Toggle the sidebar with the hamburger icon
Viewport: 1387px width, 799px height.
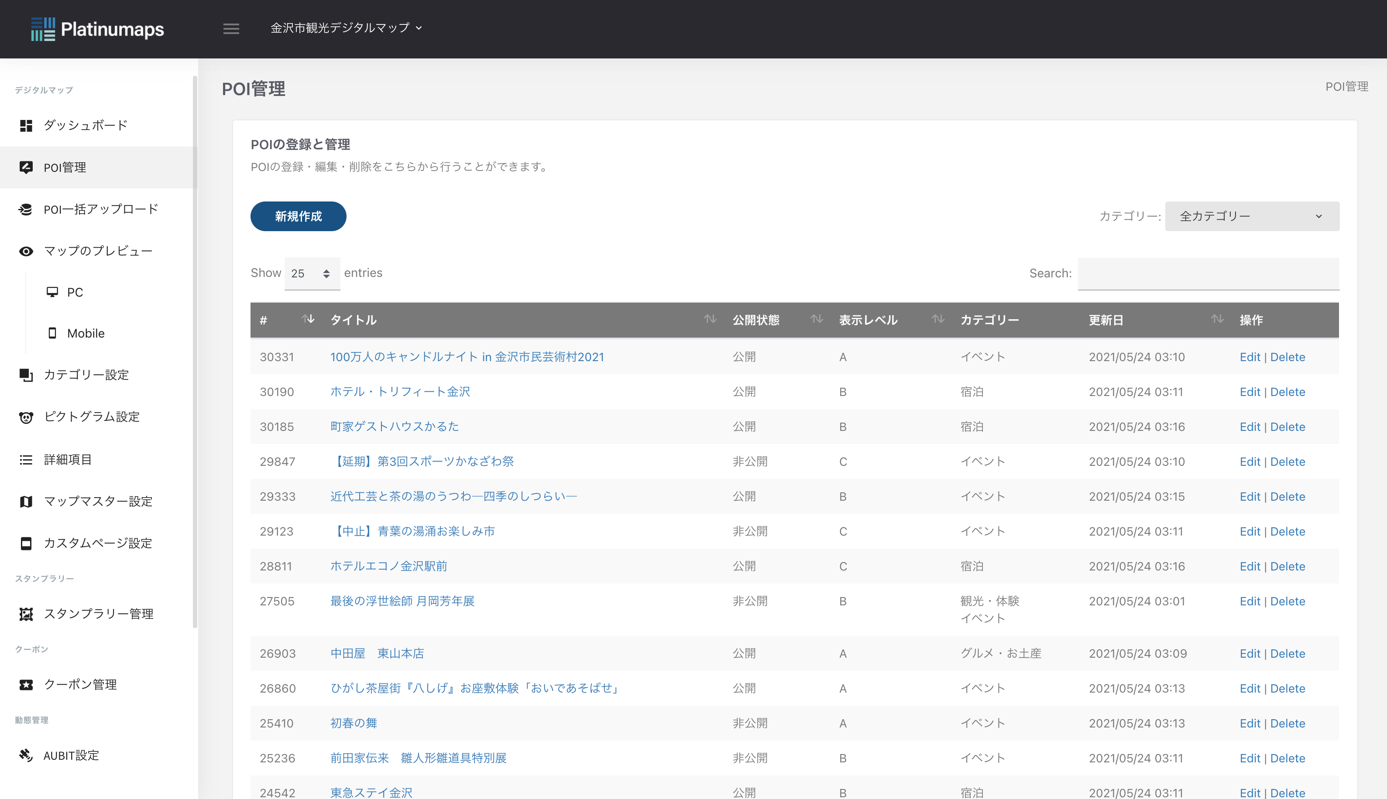tap(231, 28)
